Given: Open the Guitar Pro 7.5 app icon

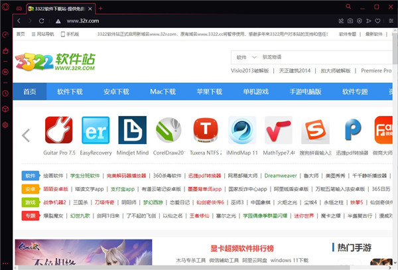Looking at the screenshot, I should [59, 130].
